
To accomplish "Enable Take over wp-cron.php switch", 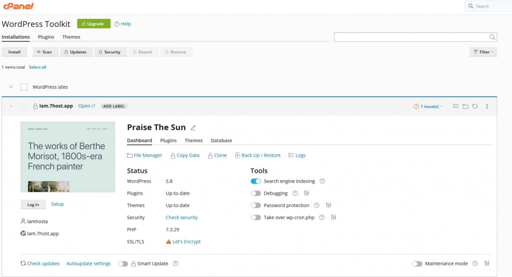I will pyautogui.click(x=255, y=218).
